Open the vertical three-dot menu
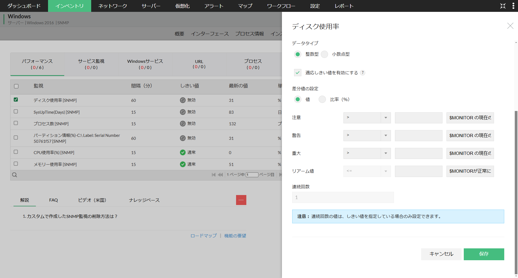 (513, 6)
